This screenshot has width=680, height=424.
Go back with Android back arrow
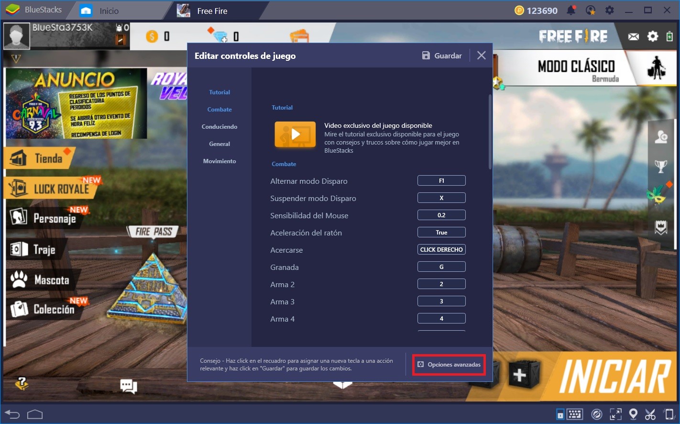click(x=12, y=414)
